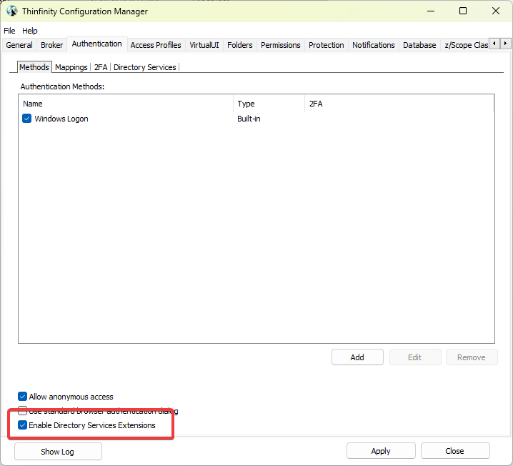
Task: Open the Directory Services sub-tab
Action: (144, 67)
